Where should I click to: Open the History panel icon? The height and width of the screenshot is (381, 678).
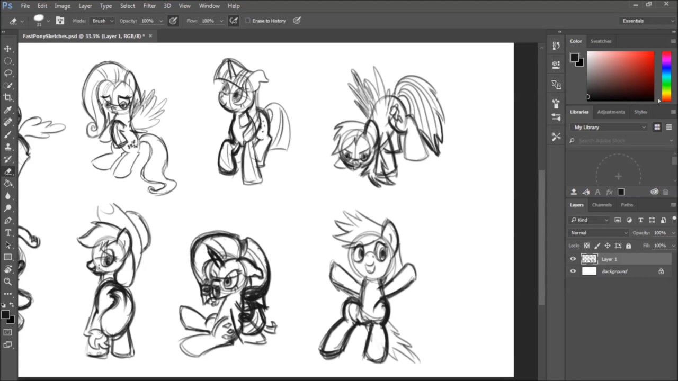point(556,46)
